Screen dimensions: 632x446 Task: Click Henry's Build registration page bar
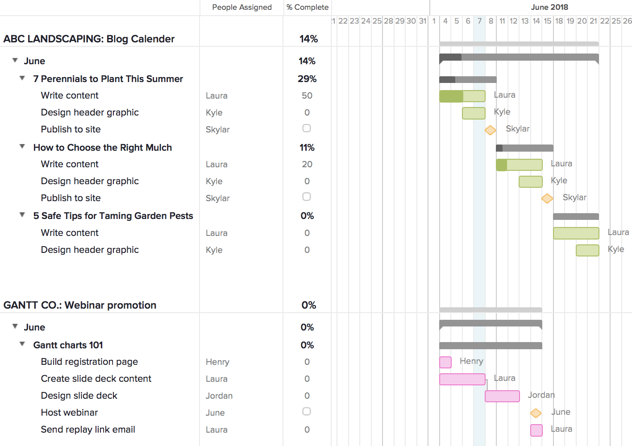click(445, 362)
